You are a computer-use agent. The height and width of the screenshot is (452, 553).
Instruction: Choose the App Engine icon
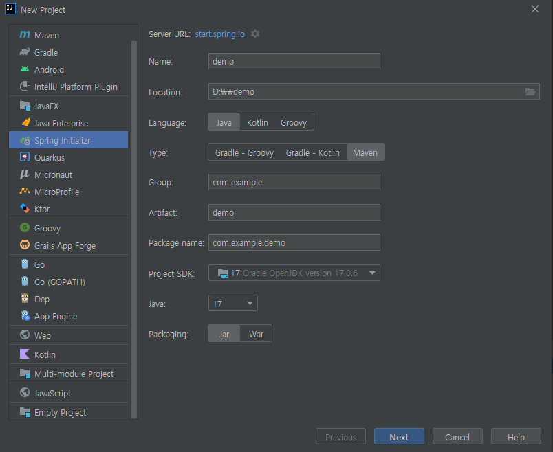(x=25, y=316)
